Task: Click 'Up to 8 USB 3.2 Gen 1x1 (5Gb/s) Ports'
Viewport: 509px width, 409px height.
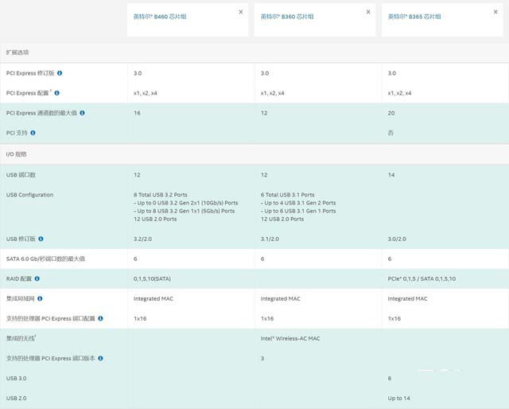Action: (x=184, y=211)
